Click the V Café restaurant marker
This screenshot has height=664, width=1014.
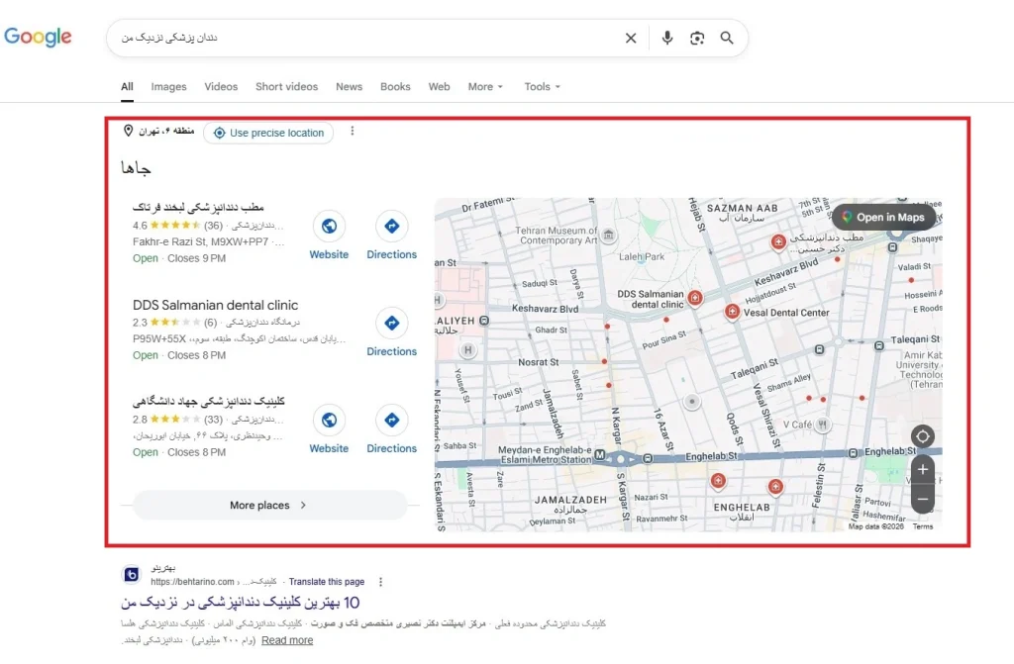coord(822,425)
